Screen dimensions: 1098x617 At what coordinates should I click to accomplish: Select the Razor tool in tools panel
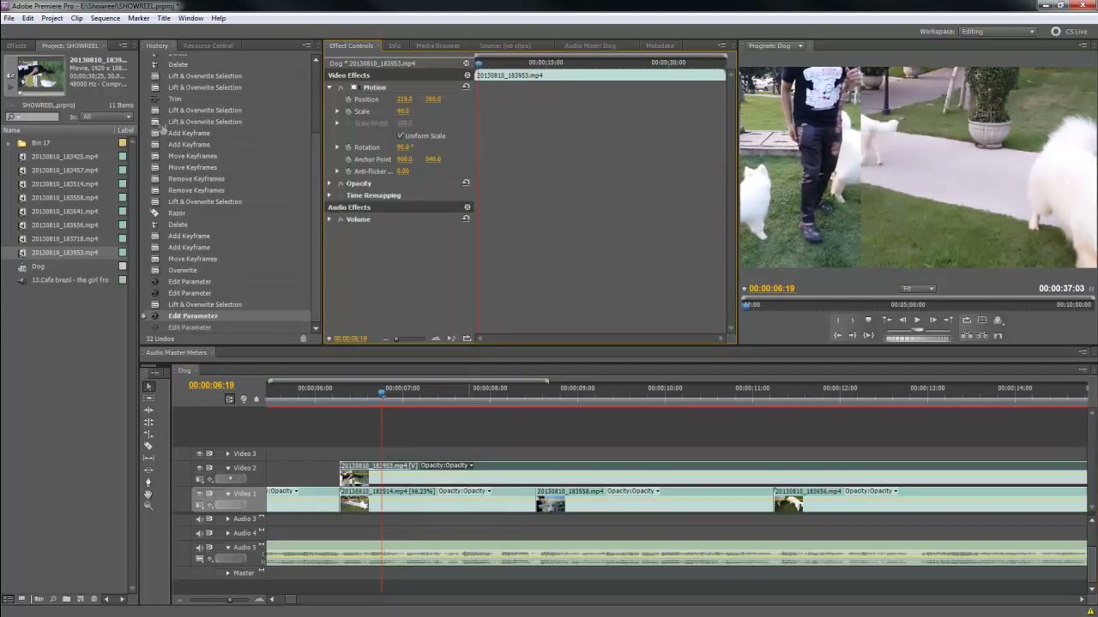pyautogui.click(x=148, y=446)
